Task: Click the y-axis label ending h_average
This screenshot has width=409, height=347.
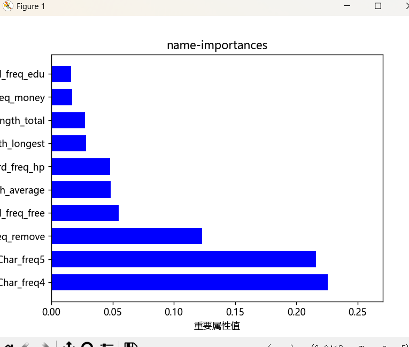Action: point(22,190)
